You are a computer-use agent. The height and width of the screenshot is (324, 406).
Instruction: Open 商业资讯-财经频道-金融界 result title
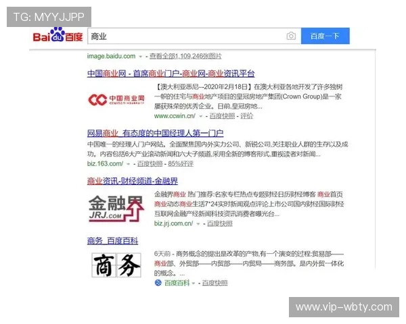(133, 181)
